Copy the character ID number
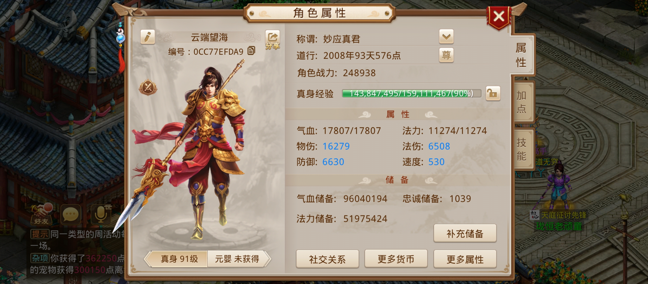Viewport: 648px width, 284px height. pos(251,51)
